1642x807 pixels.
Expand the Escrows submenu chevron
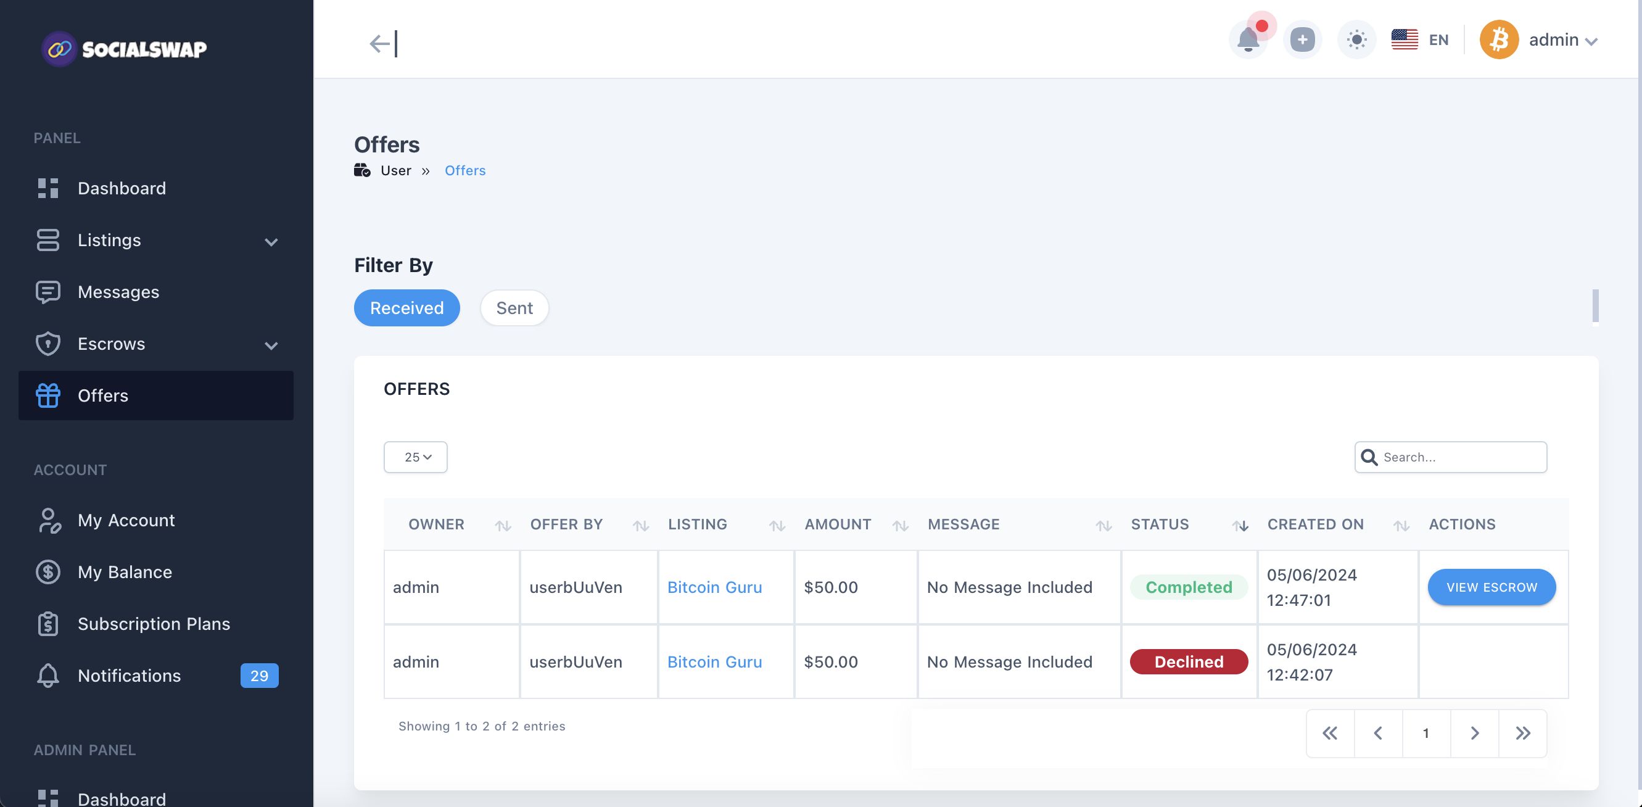(x=271, y=346)
